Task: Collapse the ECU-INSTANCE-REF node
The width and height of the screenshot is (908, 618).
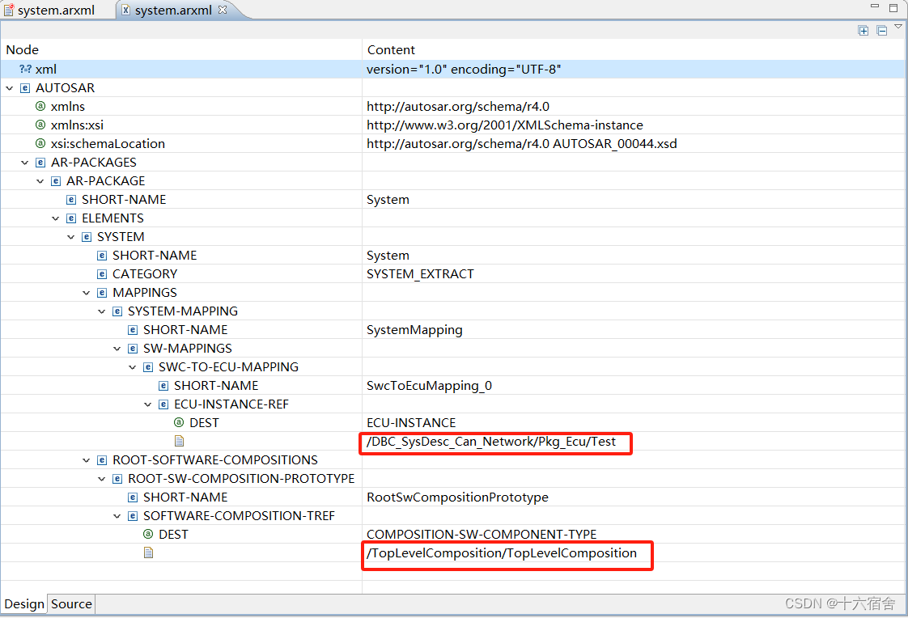Action: pyautogui.click(x=147, y=404)
